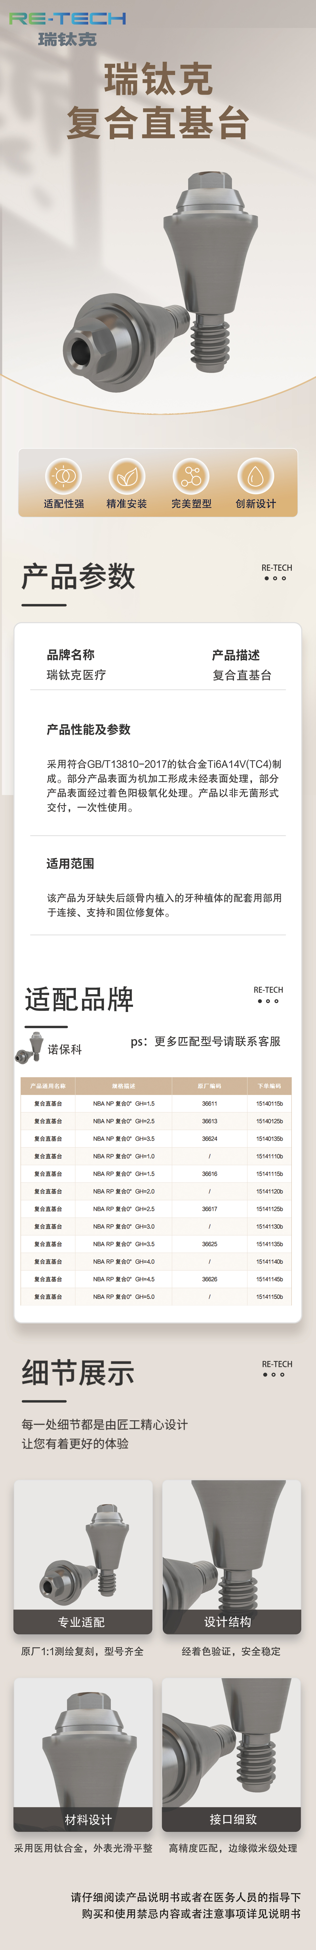Click the RE-TECH label beside 细节展示

pyautogui.click(x=277, y=1364)
